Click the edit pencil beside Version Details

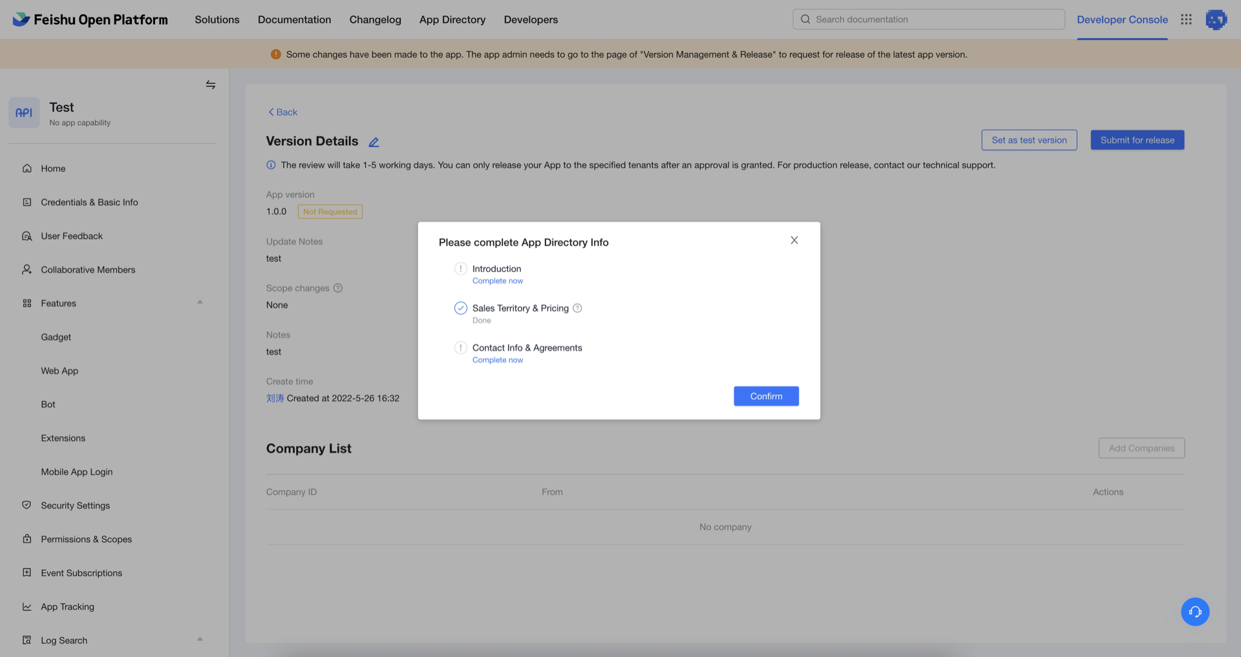point(374,142)
